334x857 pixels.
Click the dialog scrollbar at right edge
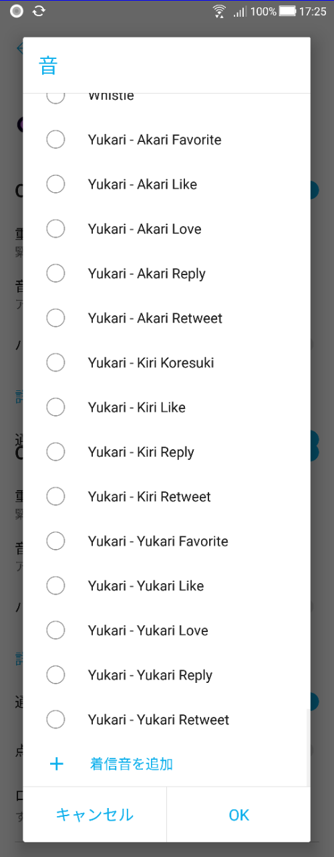coord(308,747)
